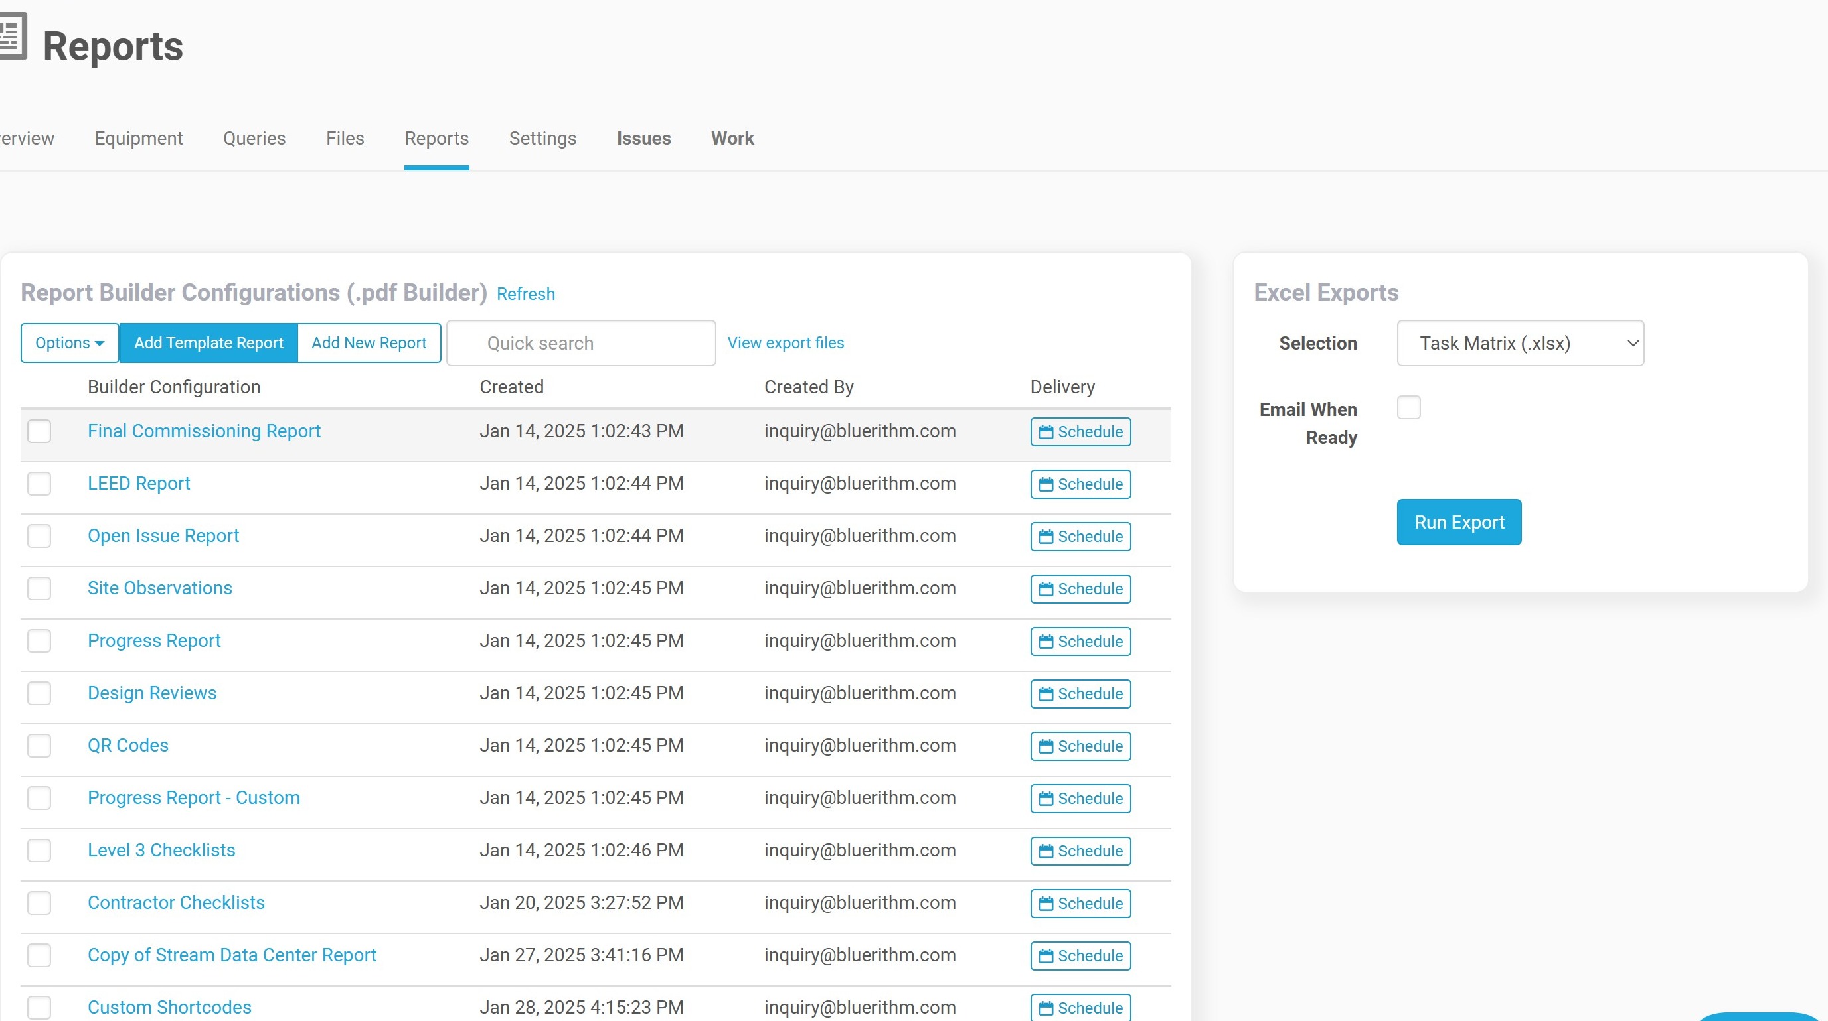Open scheduling for the LEED Report
The width and height of the screenshot is (1828, 1021).
pos(1080,484)
